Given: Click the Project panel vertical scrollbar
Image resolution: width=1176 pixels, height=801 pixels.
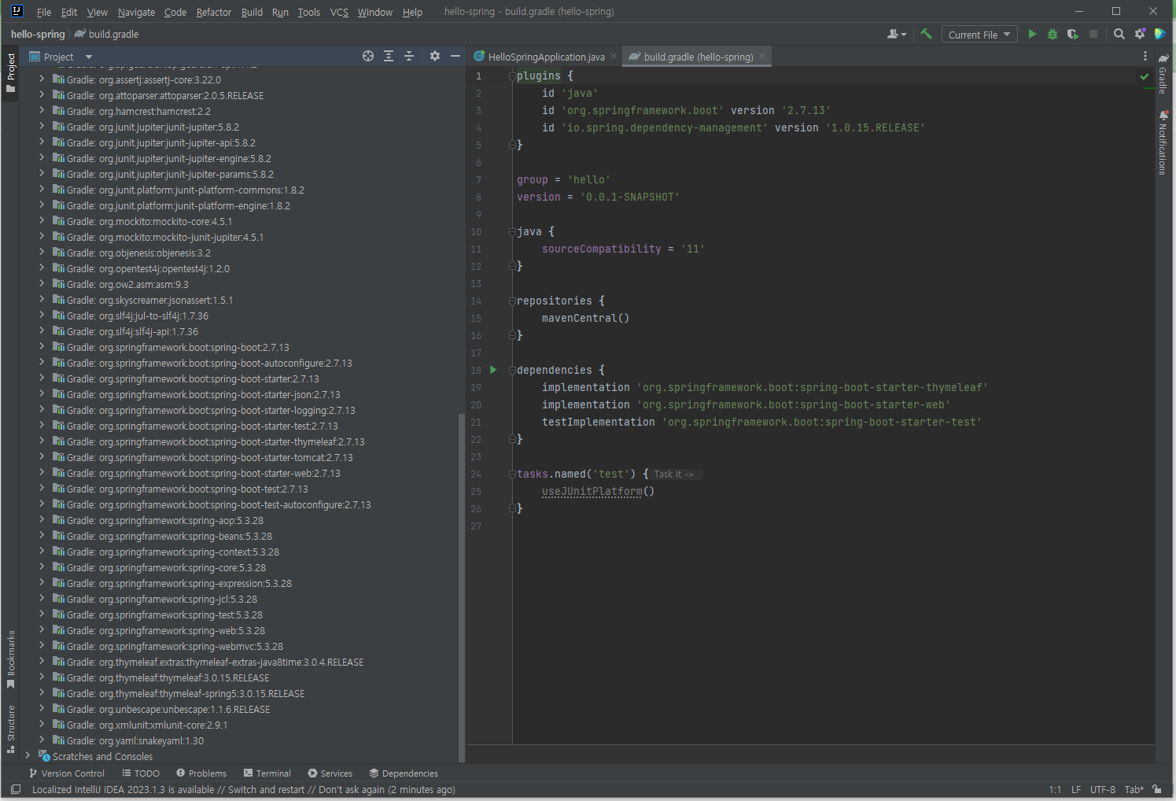Looking at the screenshot, I should 462,587.
